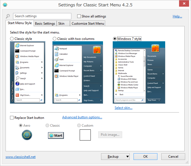Click the Classic Shell icon in title bar

[5, 5]
